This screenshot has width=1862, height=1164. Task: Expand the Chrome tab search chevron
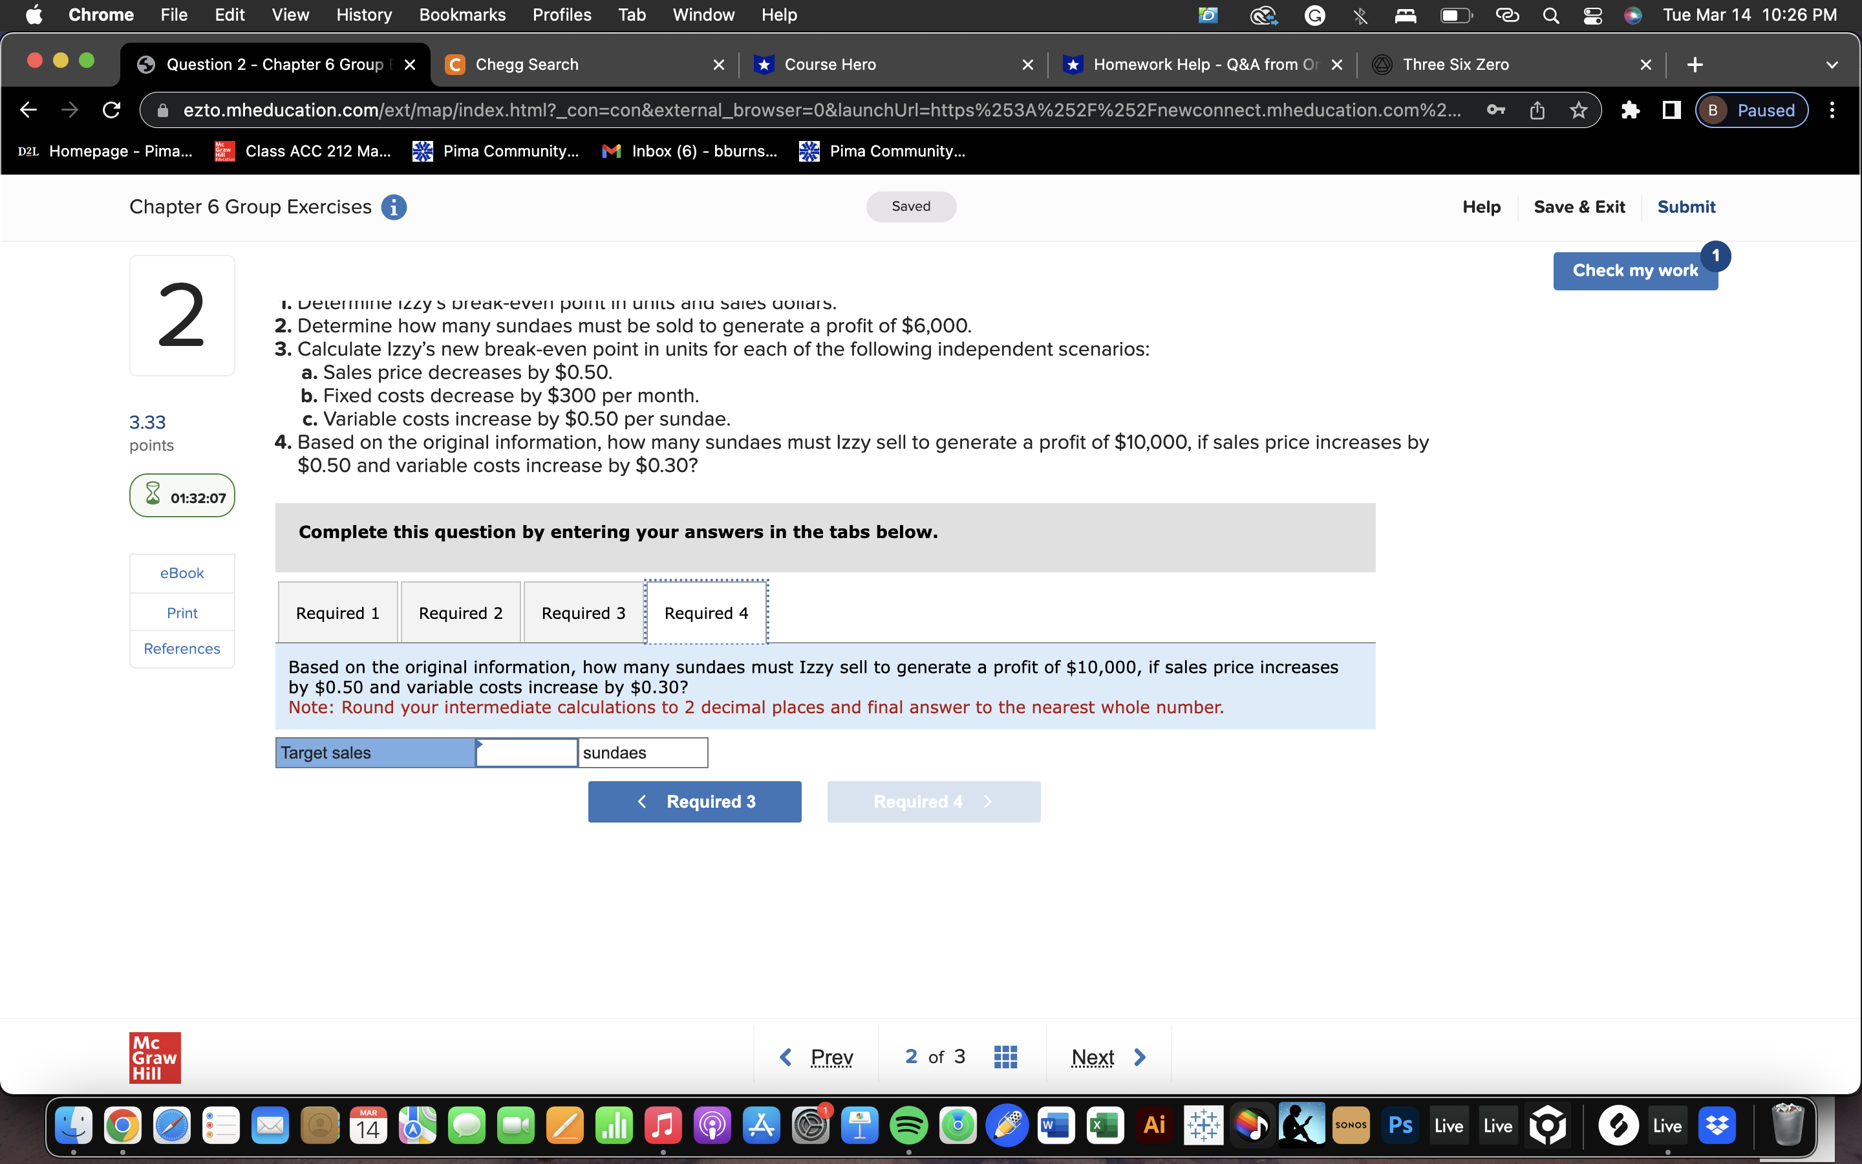point(1831,65)
